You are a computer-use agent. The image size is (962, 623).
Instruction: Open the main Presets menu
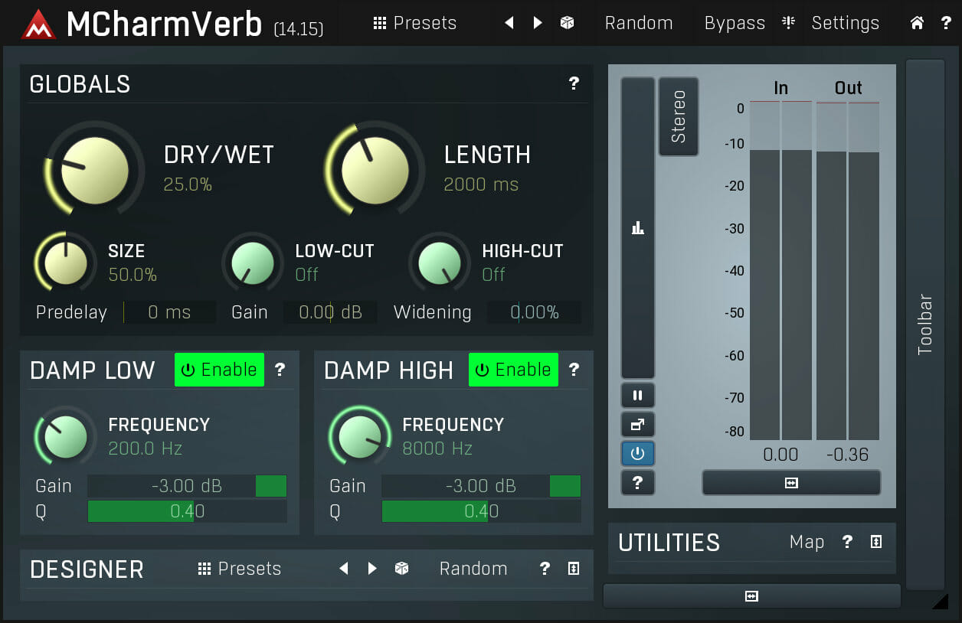pyautogui.click(x=415, y=23)
